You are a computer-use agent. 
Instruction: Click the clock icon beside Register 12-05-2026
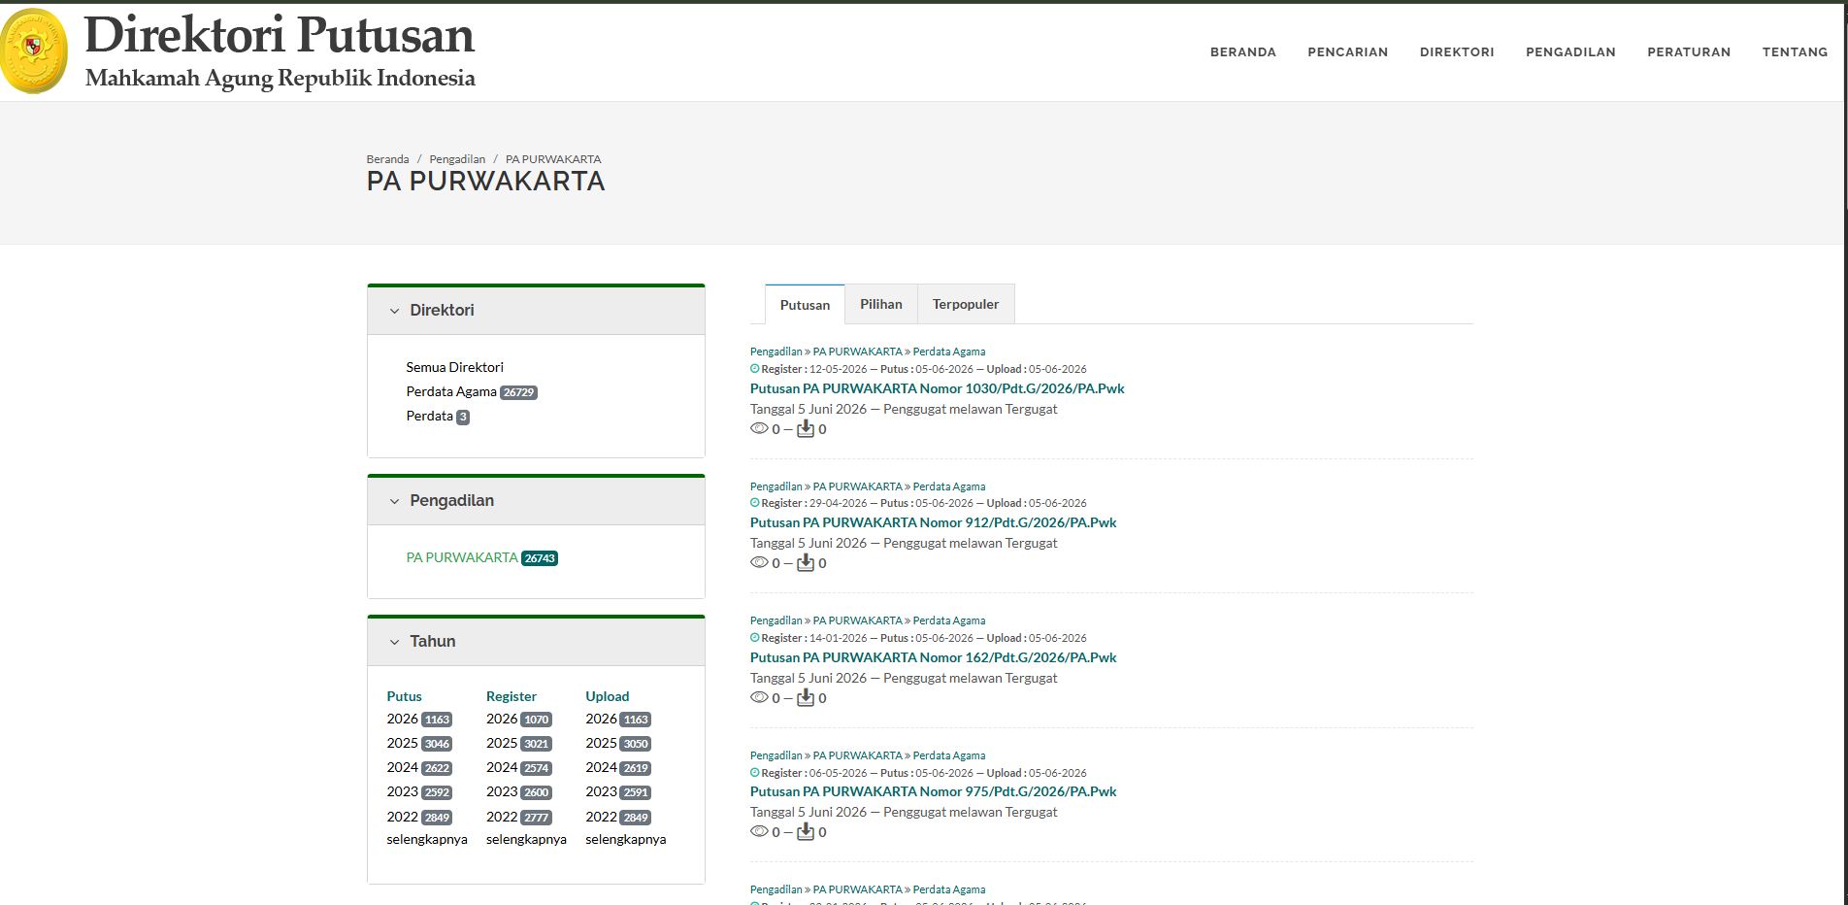coord(755,369)
